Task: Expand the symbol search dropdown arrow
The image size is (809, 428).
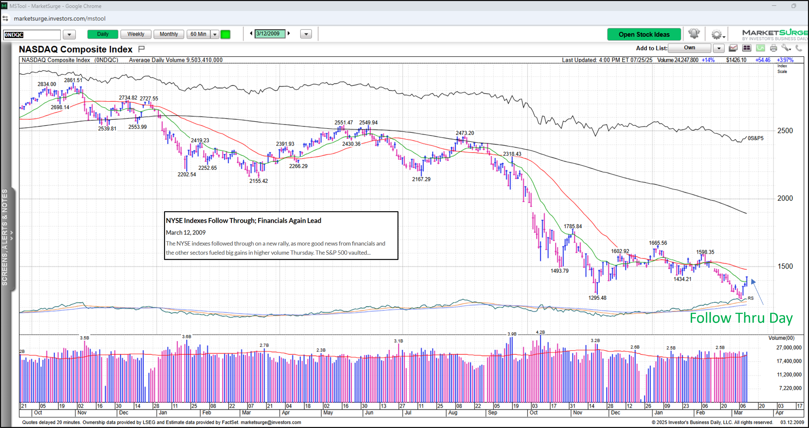Action: pos(69,34)
